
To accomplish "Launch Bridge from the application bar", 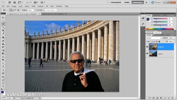I will point(10,2).
